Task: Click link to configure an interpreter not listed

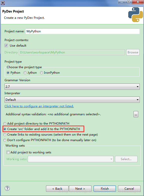Action: [x=39, y=106]
